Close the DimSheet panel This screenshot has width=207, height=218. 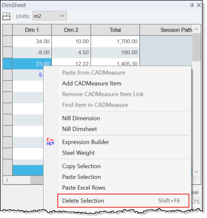[199, 5]
